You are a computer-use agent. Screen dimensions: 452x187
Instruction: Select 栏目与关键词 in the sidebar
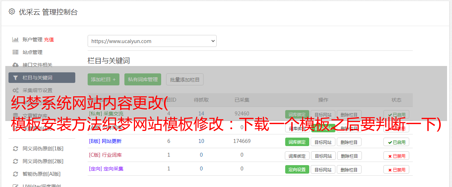42,78
